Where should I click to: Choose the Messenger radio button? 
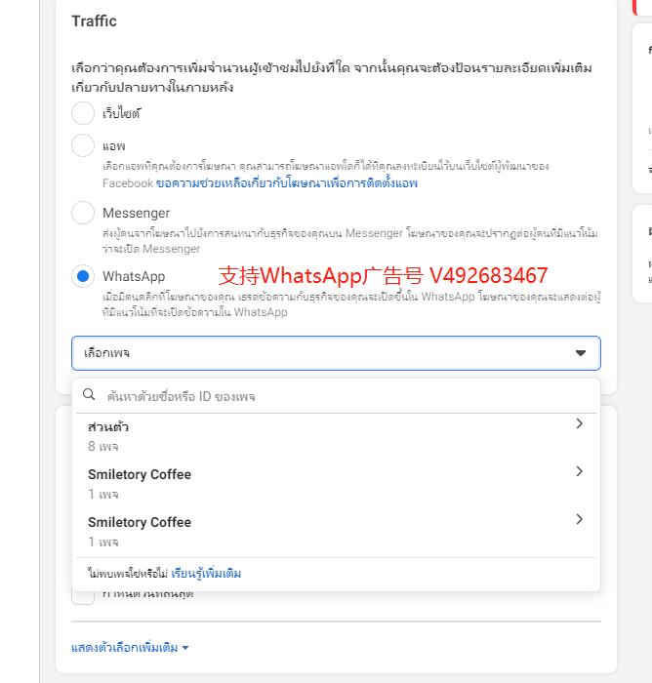(83, 213)
